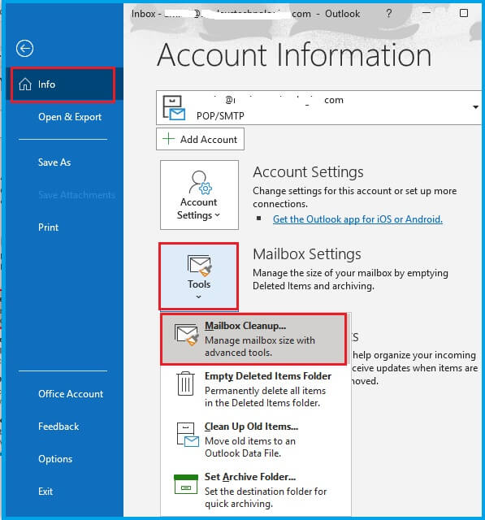Open Outlook Options
Viewport: 485px width, 520px height.
(55, 458)
